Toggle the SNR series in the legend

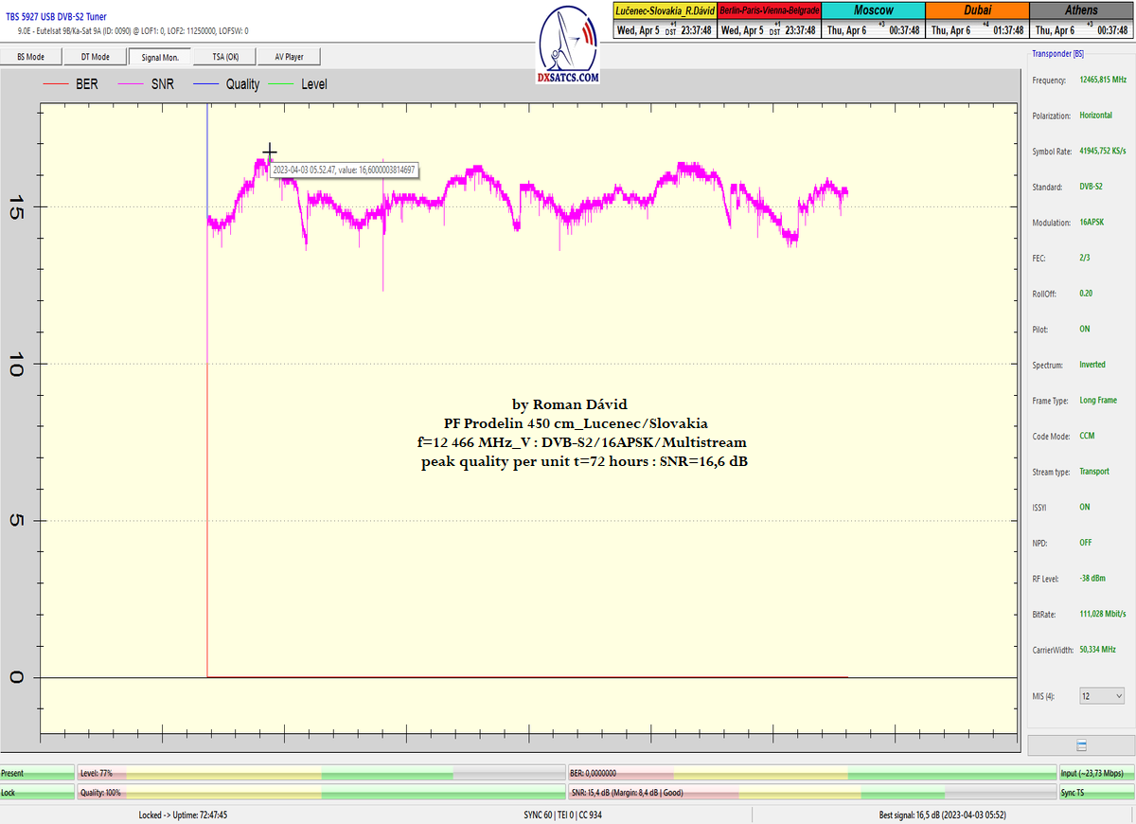click(x=145, y=84)
